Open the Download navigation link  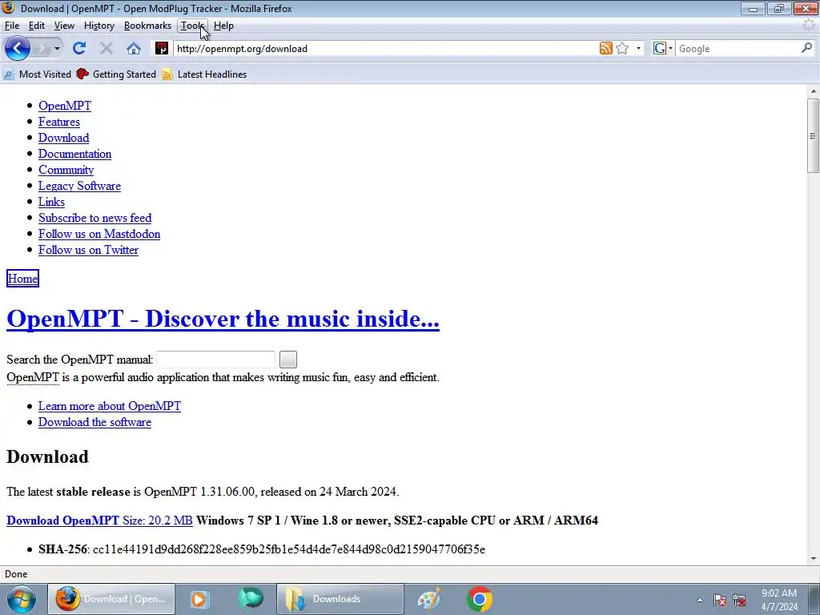pyautogui.click(x=64, y=138)
